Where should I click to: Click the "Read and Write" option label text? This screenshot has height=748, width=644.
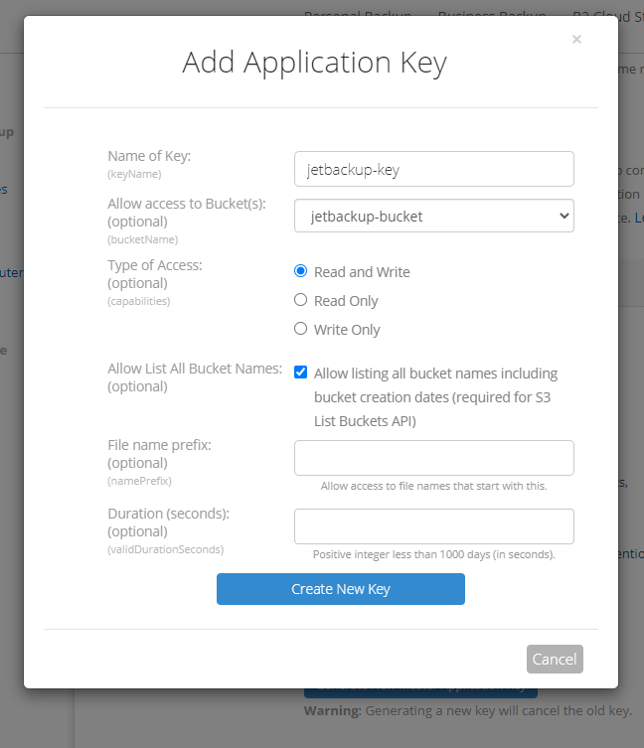tap(362, 272)
